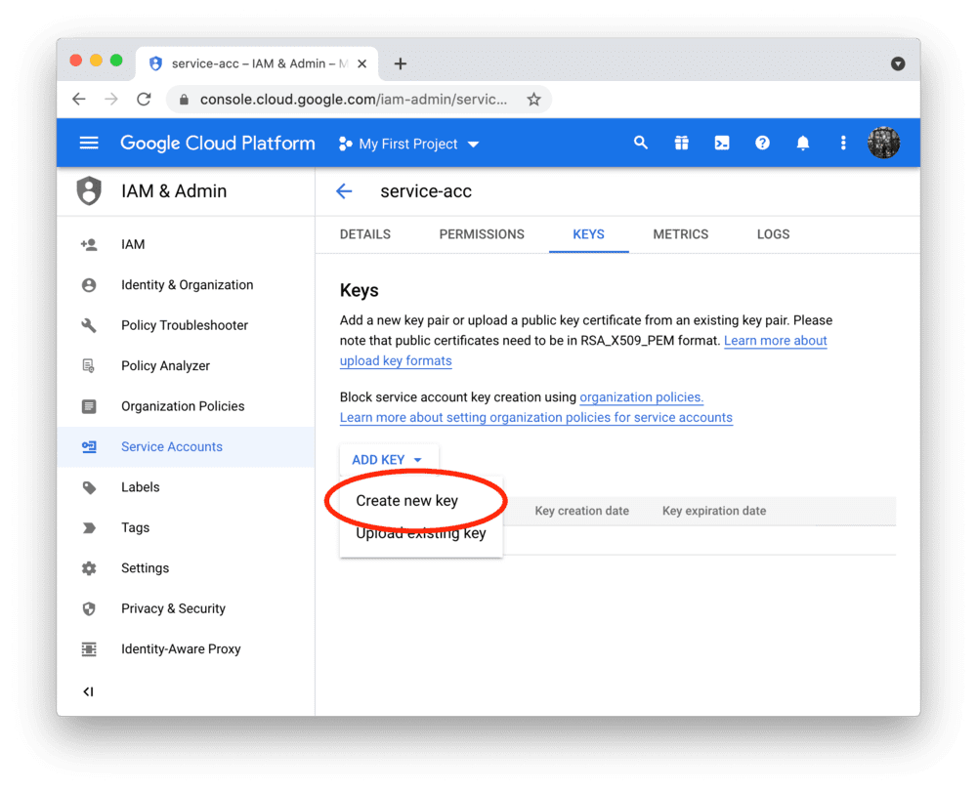Image resolution: width=977 pixels, height=791 pixels.
Task: Collapse the sidebar with the chevron icon
Action: (x=88, y=691)
